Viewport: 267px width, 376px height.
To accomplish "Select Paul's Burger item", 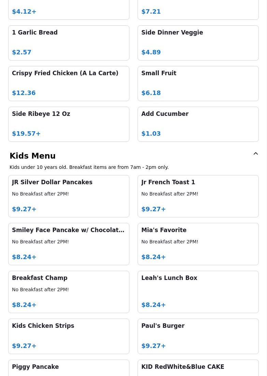I will (198, 336).
